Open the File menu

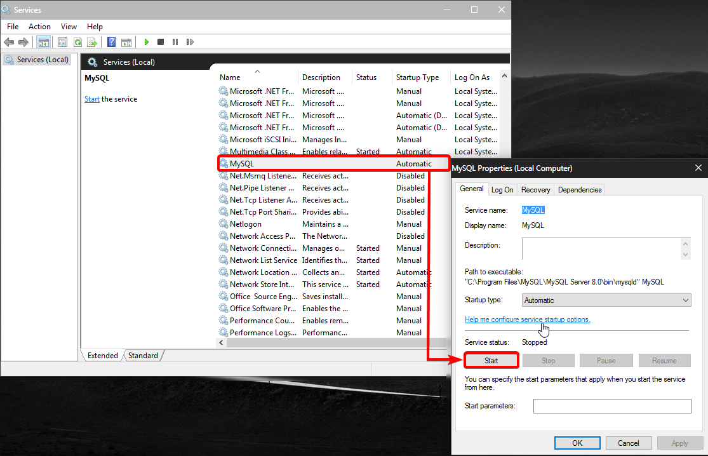tap(13, 27)
